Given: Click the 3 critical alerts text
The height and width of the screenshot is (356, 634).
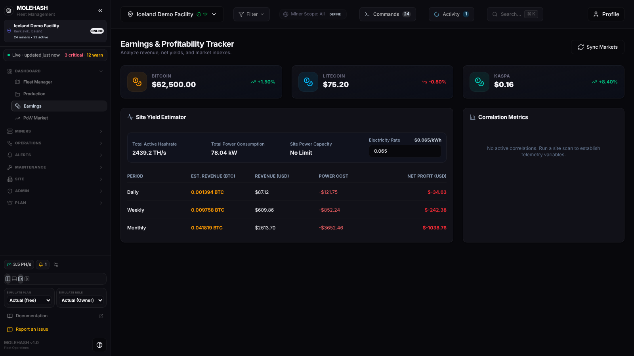Looking at the screenshot, I should click(74, 55).
